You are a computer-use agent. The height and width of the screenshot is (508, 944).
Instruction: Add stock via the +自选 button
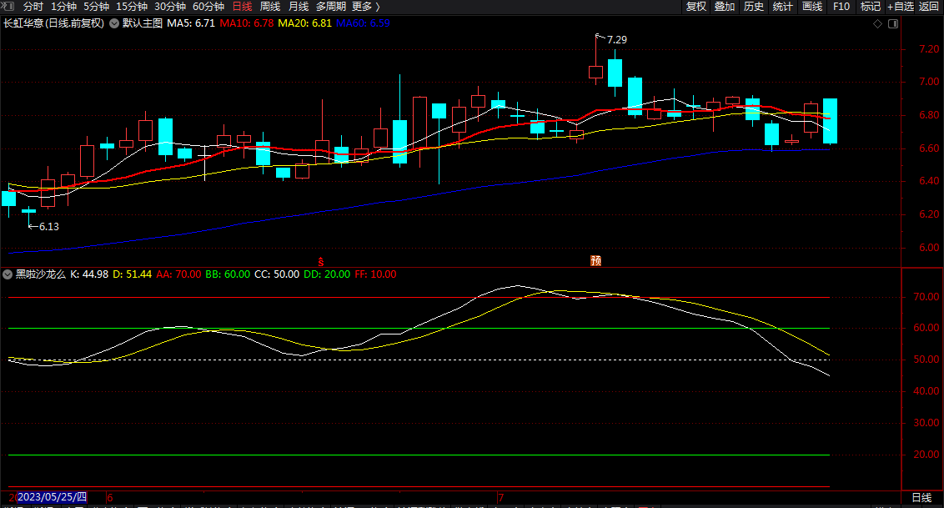(x=900, y=6)
